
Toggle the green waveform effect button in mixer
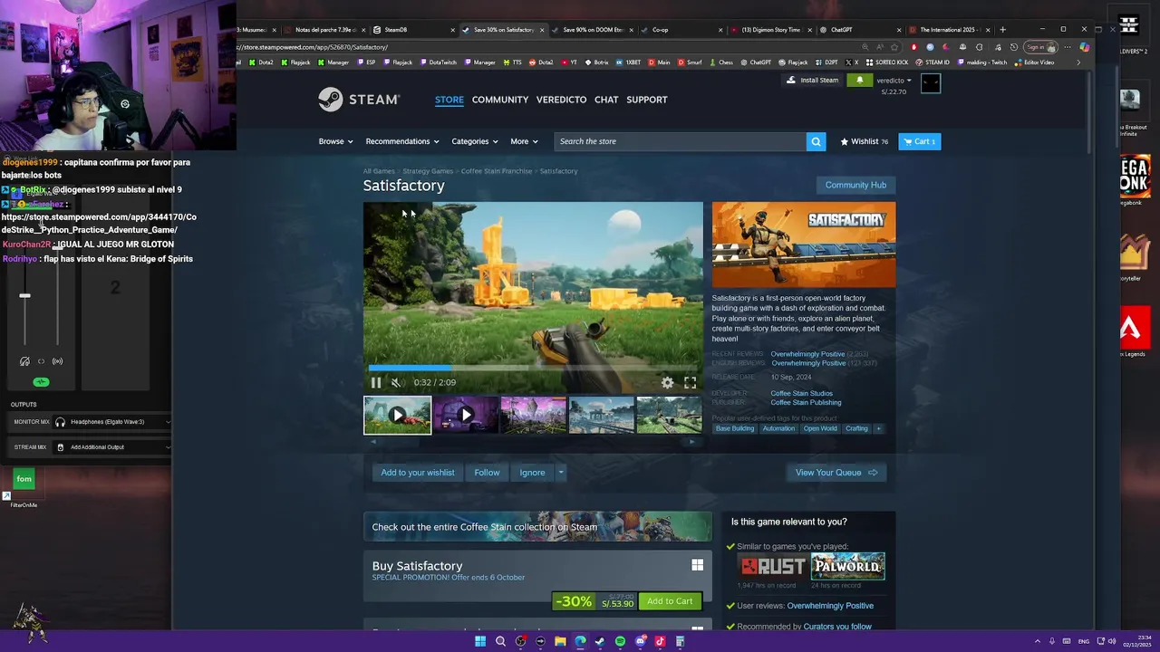point(41,382)
